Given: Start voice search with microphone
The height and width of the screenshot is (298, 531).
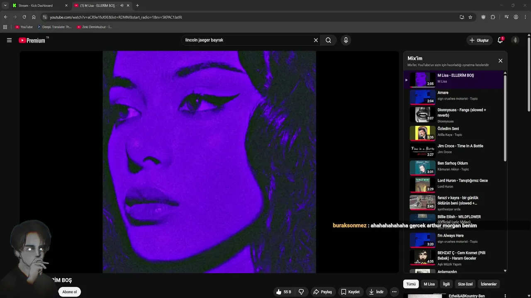Looking at the screenshot, I should (346, 40).
